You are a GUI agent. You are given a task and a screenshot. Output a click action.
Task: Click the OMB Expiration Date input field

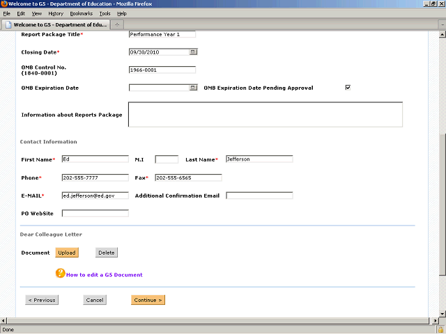(x=159, y=88)
